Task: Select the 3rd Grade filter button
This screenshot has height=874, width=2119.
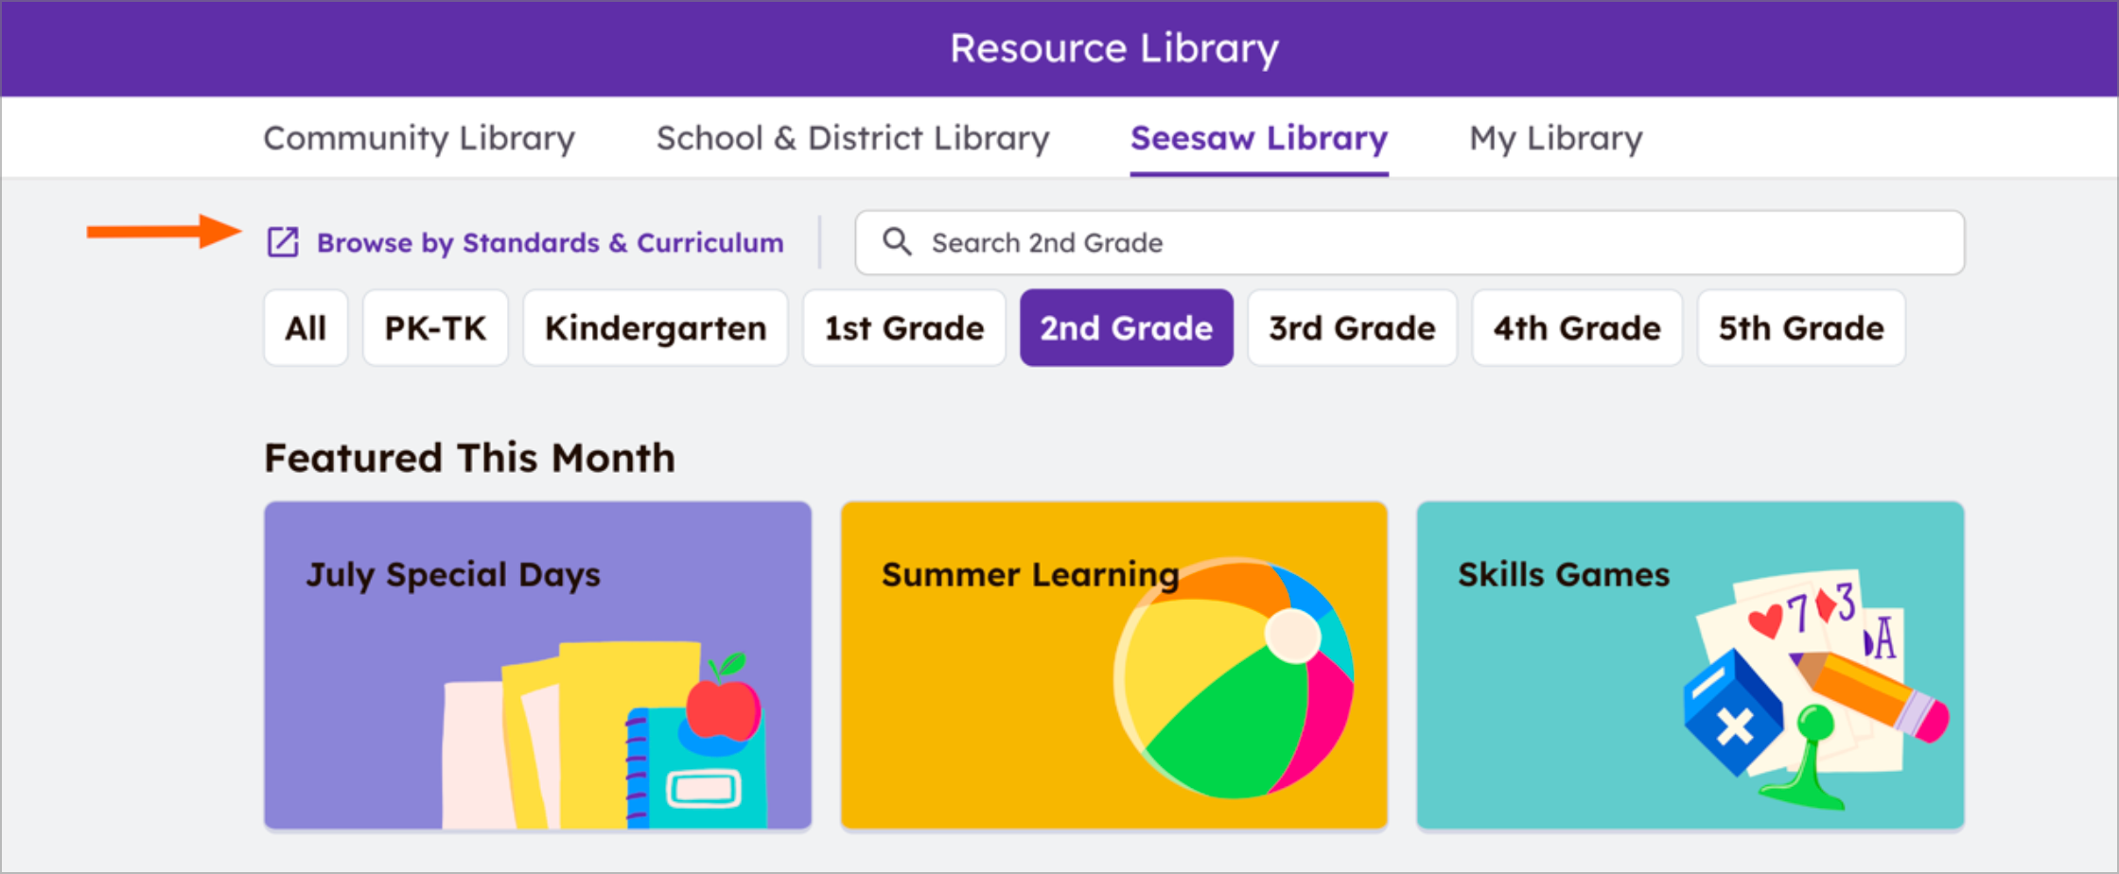Action: (x=1352, y=328)
